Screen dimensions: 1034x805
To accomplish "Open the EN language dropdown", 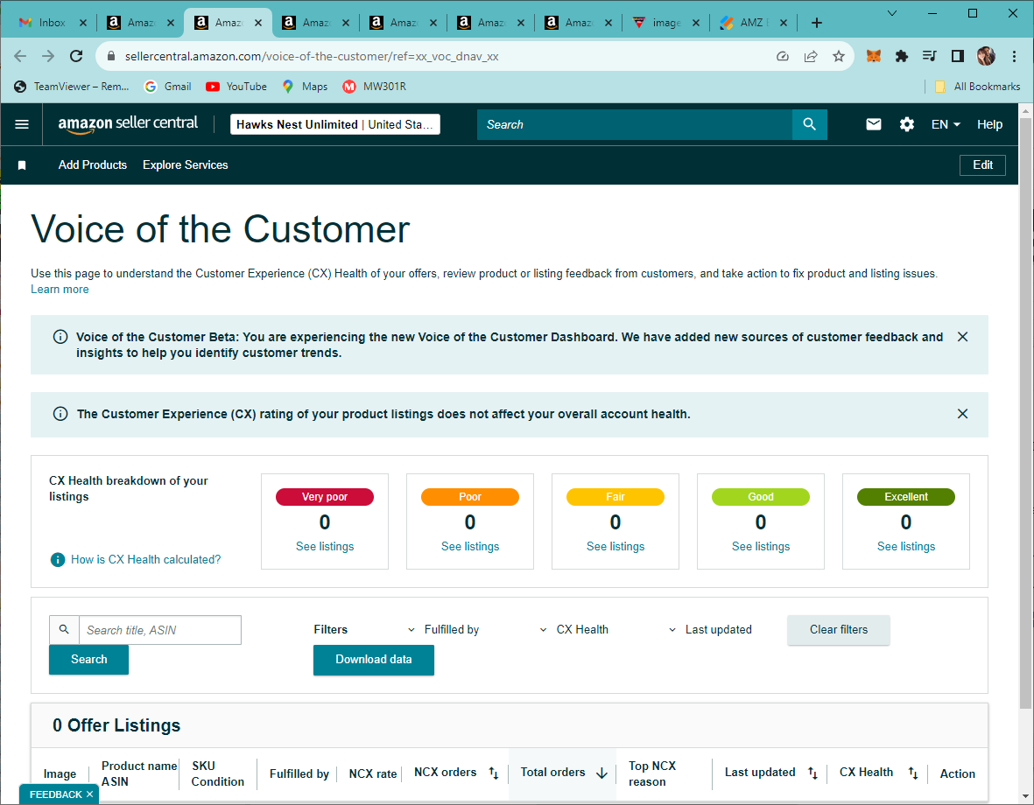I will pyautogui.click(x=946, y=124).
